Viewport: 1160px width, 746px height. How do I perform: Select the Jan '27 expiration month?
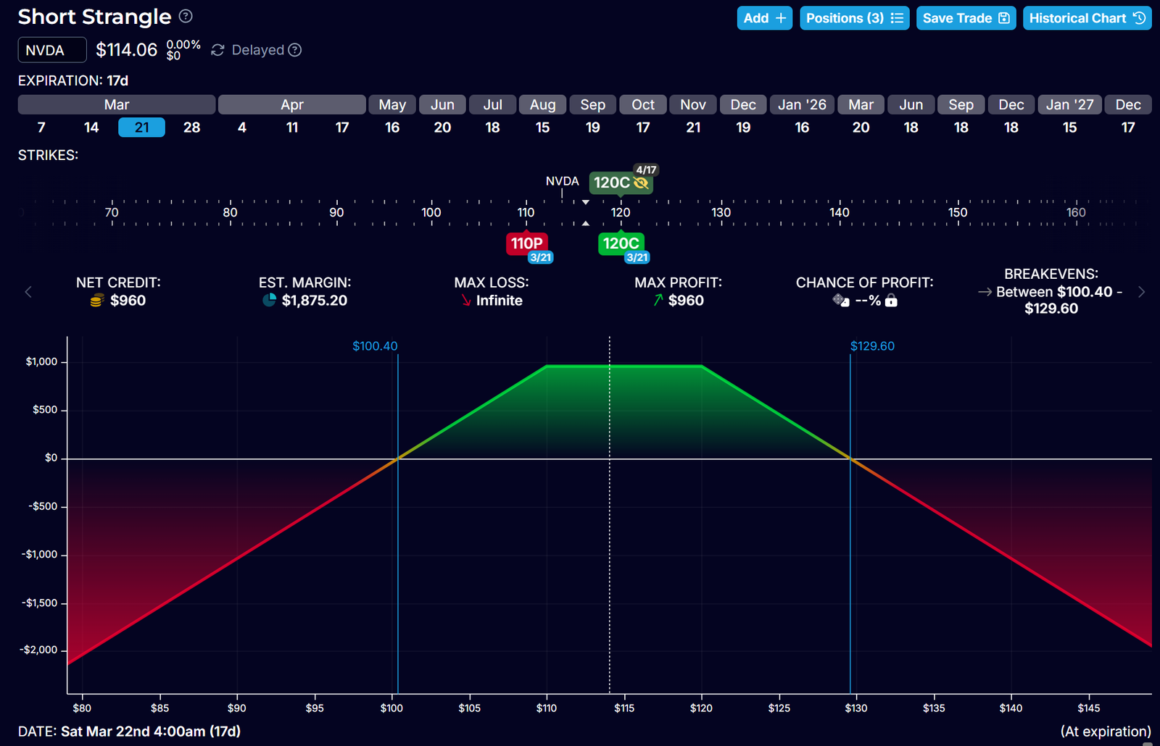pos(1070,104)
